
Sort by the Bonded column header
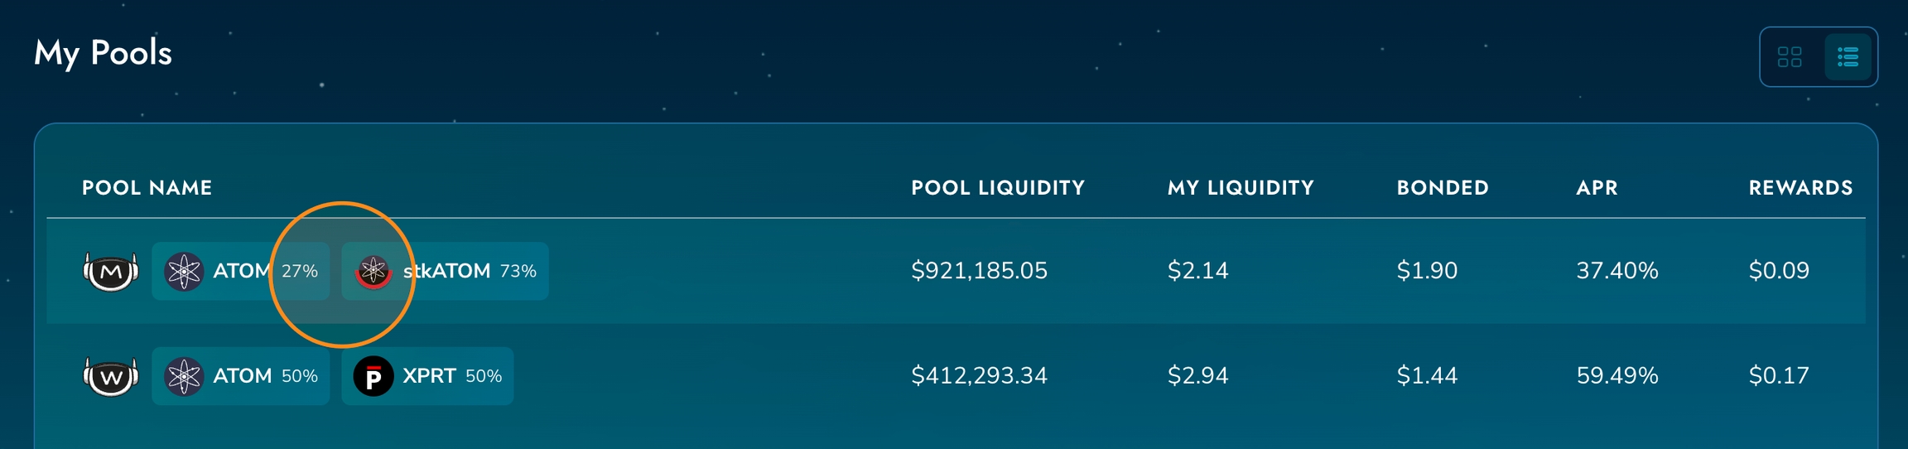(x=1443, y=188)
